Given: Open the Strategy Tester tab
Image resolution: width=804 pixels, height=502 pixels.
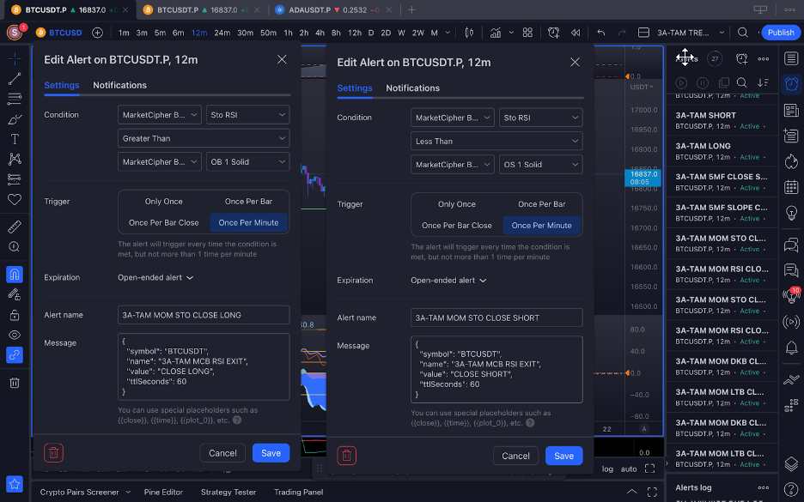Looking at the screenshot, I should [228, 493].
